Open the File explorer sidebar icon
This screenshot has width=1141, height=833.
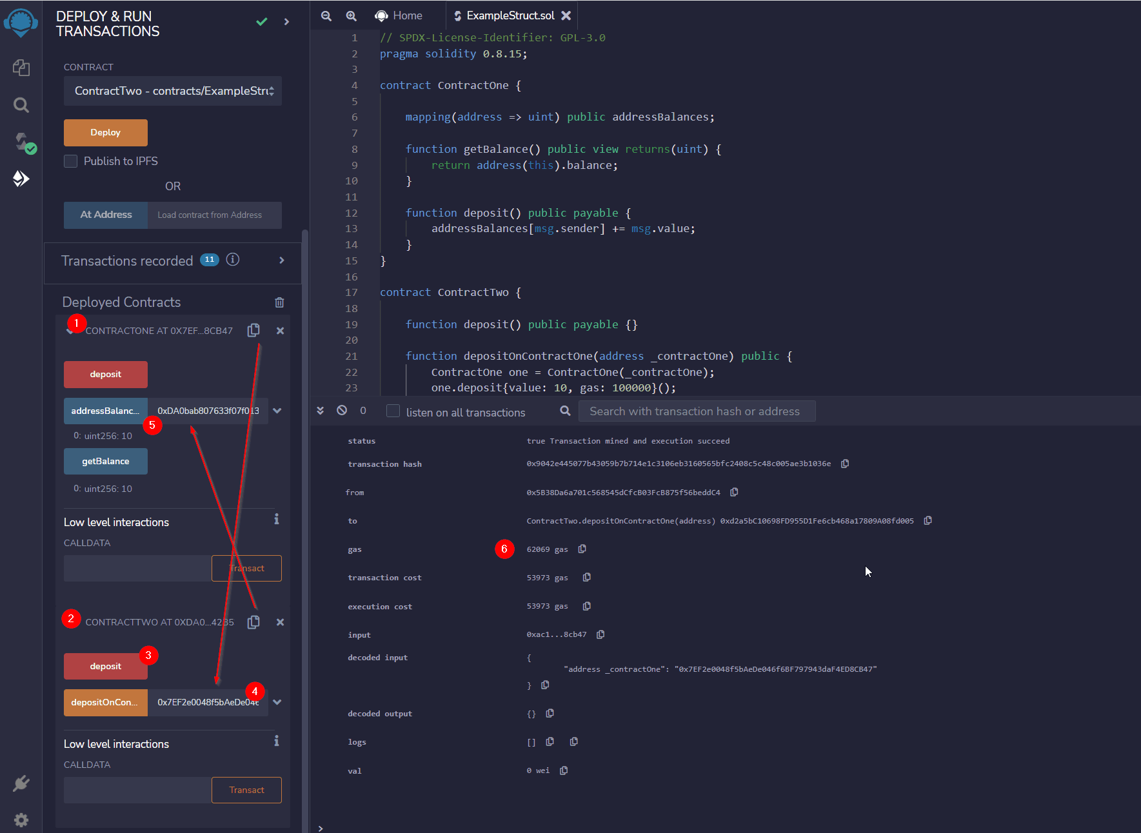(21, 68)
